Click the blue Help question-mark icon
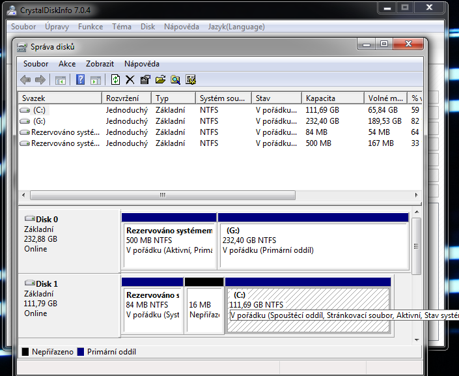 pyautogui.click(x=81, y=80)
